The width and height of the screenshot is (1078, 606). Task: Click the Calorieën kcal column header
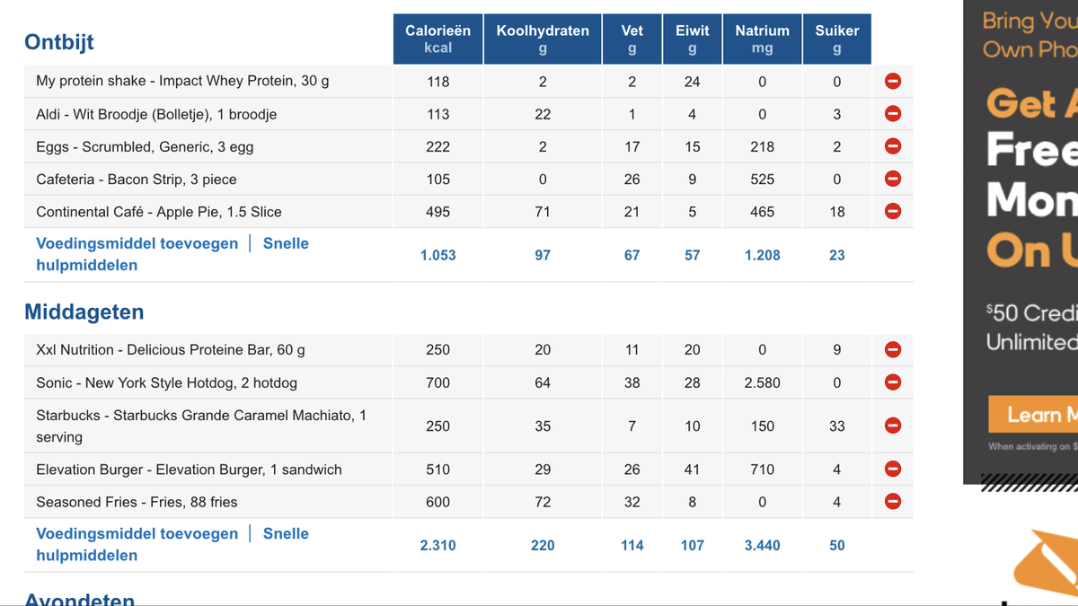click(437, 39)
